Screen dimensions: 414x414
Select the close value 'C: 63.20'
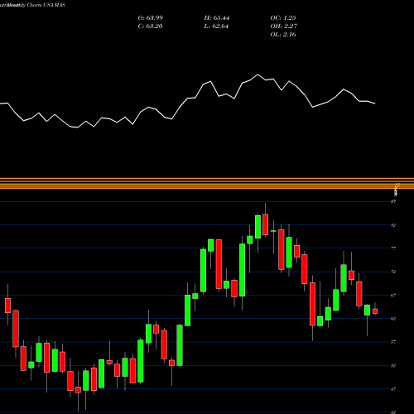(x=150, y=26)
